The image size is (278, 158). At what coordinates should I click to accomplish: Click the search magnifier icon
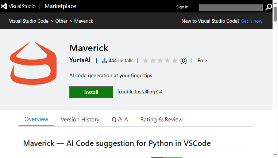(x=269, y=7)
